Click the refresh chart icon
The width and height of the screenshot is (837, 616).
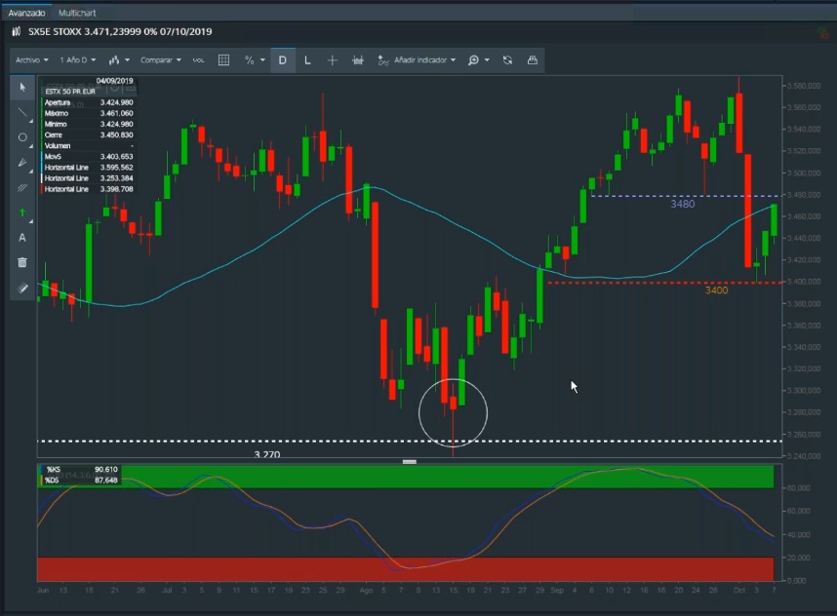(507, 60)
